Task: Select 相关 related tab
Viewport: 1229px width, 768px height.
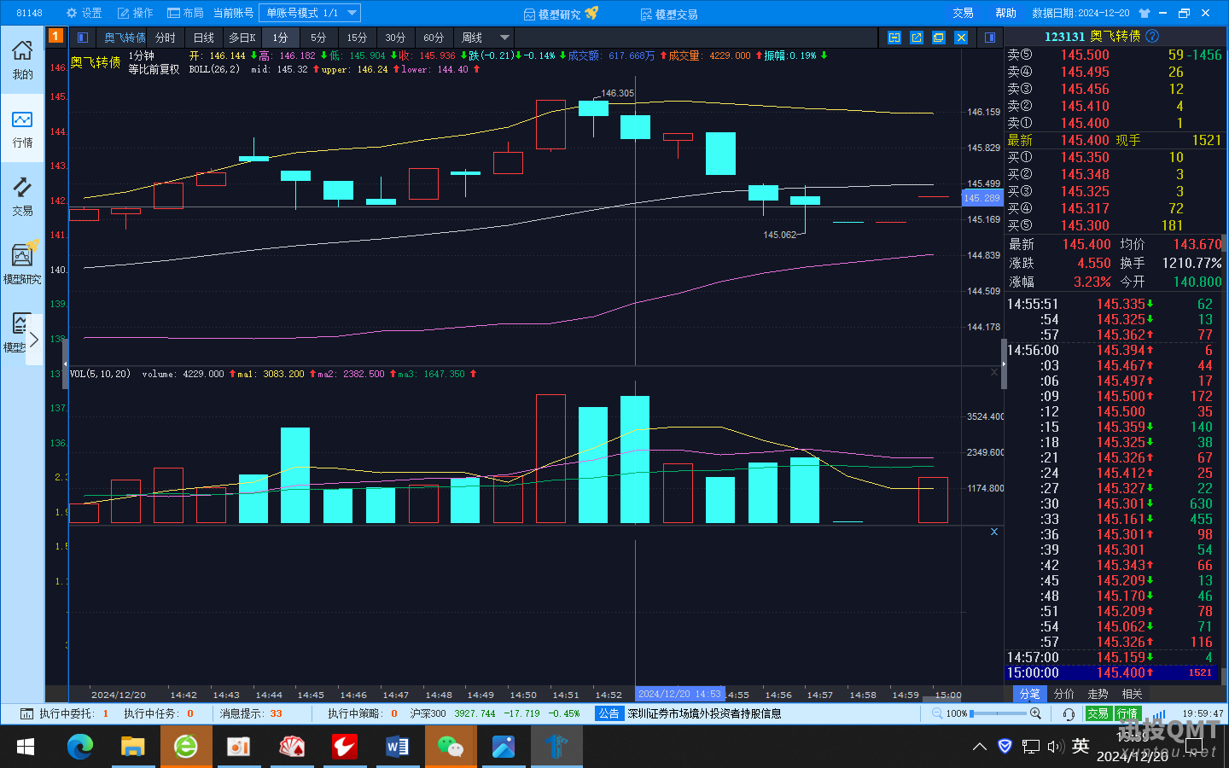Action: (1132, 694)
